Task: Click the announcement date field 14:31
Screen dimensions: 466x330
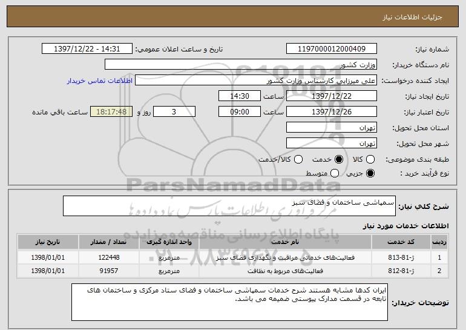Action: pos(87,49)
